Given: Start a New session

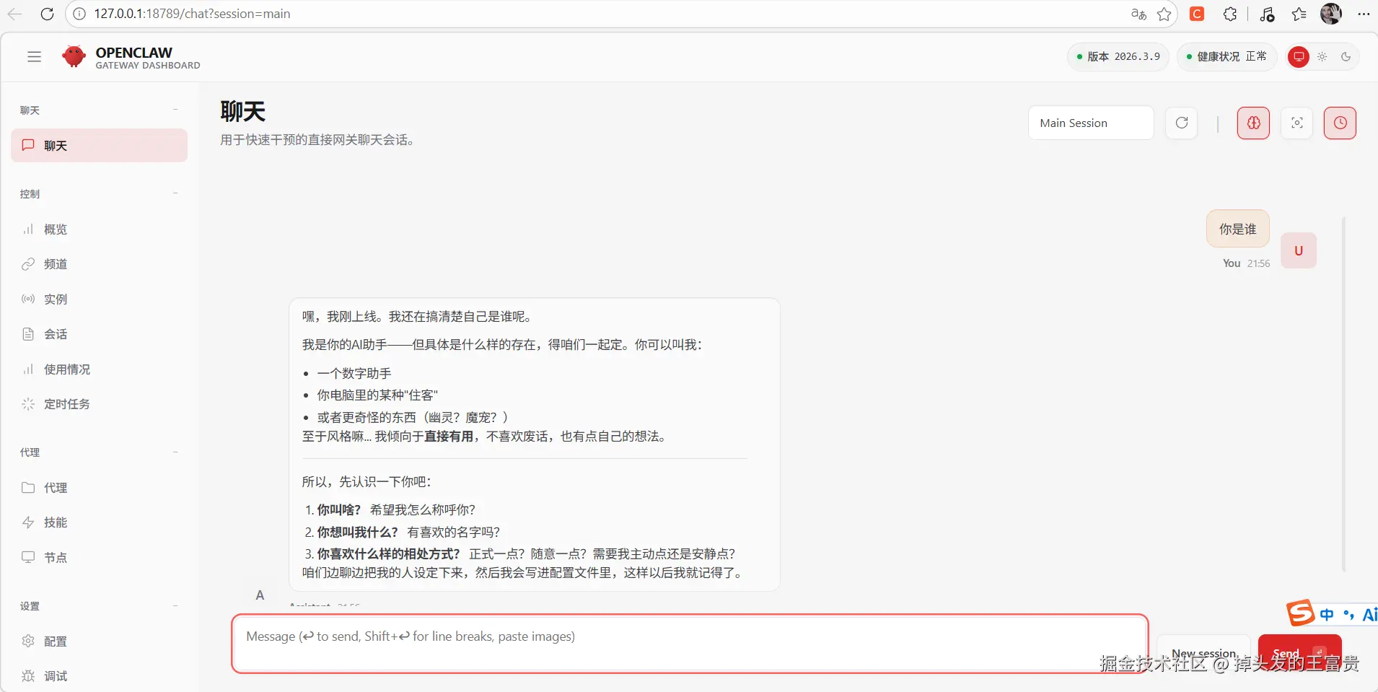Looking at the screenshot, I should 1203,652.
